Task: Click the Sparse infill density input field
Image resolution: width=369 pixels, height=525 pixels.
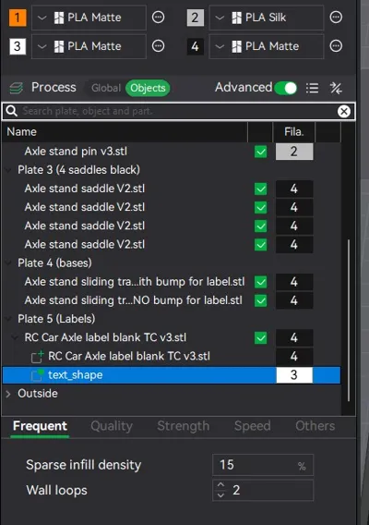Action: 263,465
